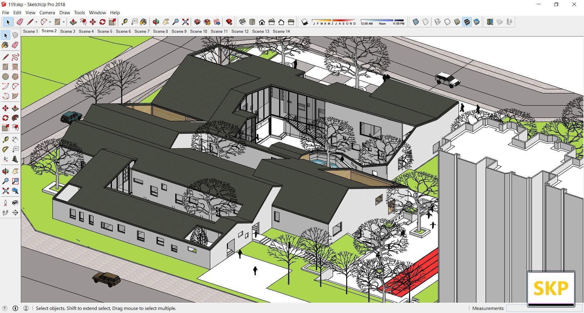The image size is (584, 313).
Task: Choose the 3D Text tool
Action: click(x=15, y=159)
